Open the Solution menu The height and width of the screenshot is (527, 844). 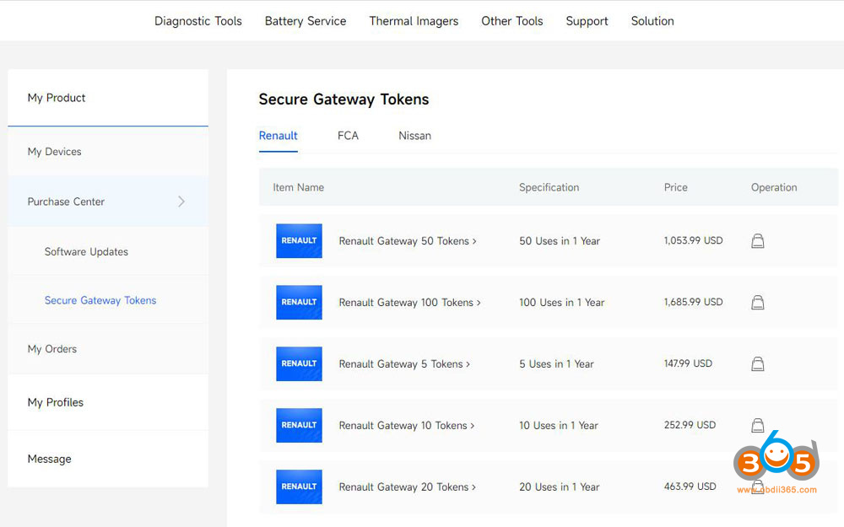click(x=652, y=21)
